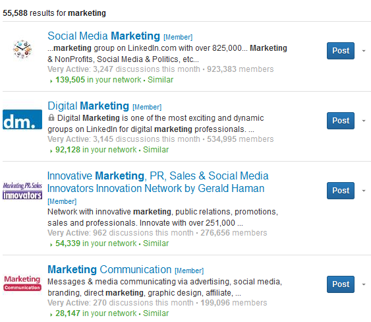Click the lock icon beside Digital Marketing description
The height and width of the screenshot is (322, 371).
51,117
